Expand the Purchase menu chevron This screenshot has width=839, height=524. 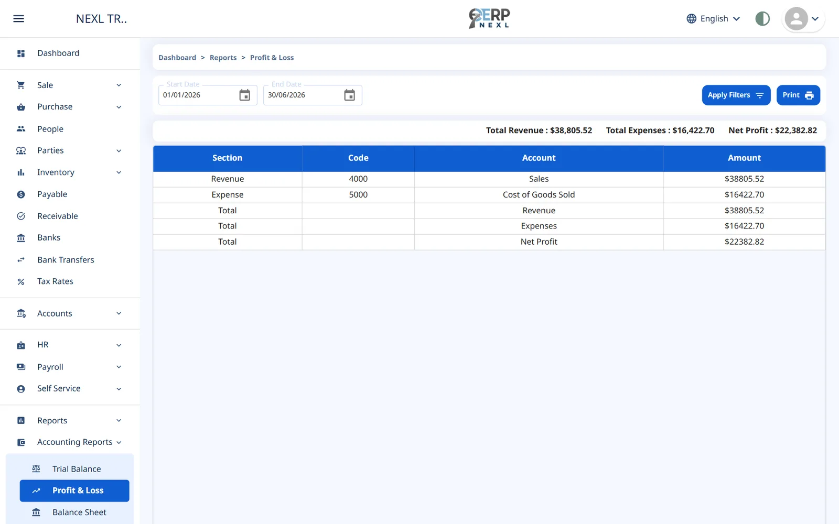point(119,107)
